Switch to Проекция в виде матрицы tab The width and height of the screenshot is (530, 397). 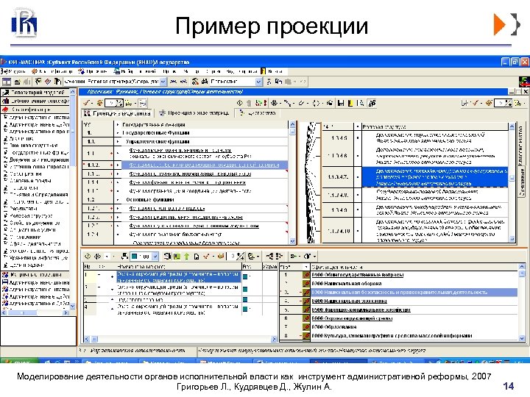coord(196,113)
